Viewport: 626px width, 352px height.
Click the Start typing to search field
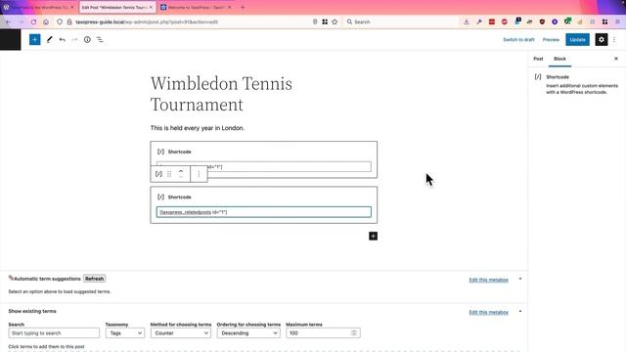point(54,332)
